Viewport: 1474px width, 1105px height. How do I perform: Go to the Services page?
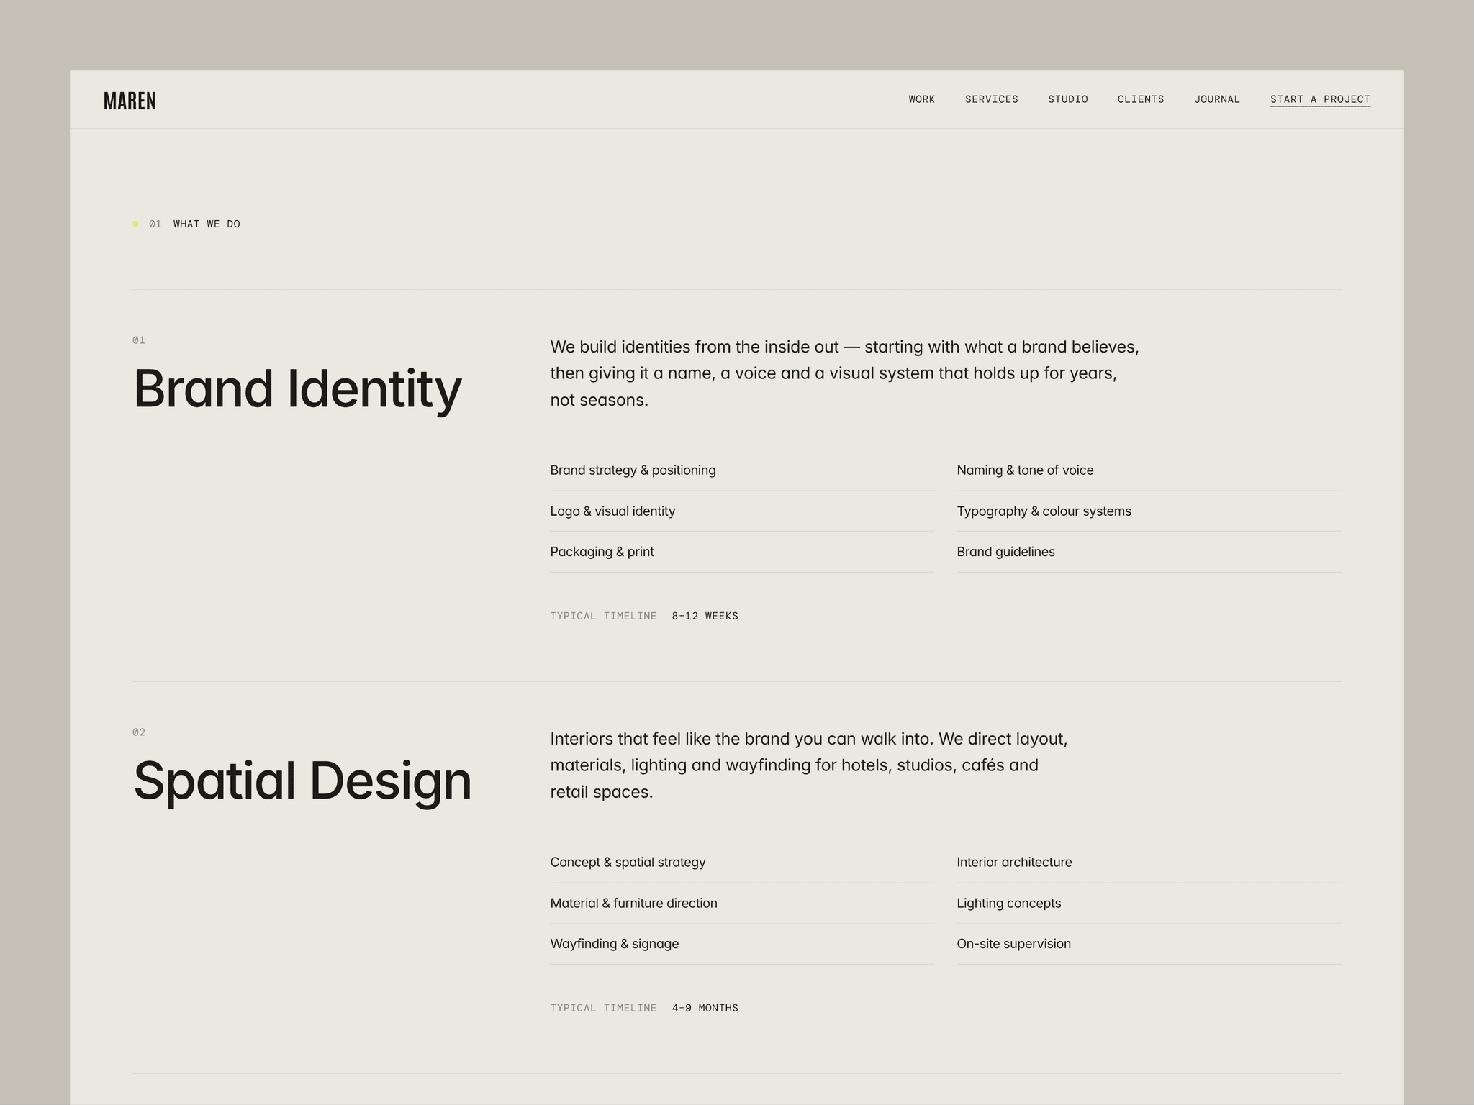coord(991,99)
